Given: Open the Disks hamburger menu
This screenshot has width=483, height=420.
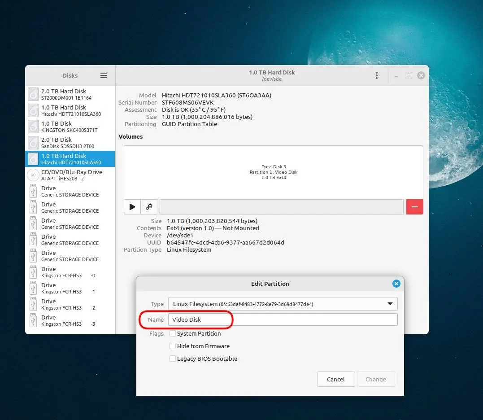Looking at the screenshot, I should pos(104,75).
